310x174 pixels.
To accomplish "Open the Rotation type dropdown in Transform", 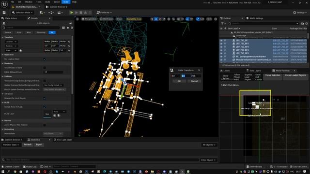I will [x=11, y=46].
